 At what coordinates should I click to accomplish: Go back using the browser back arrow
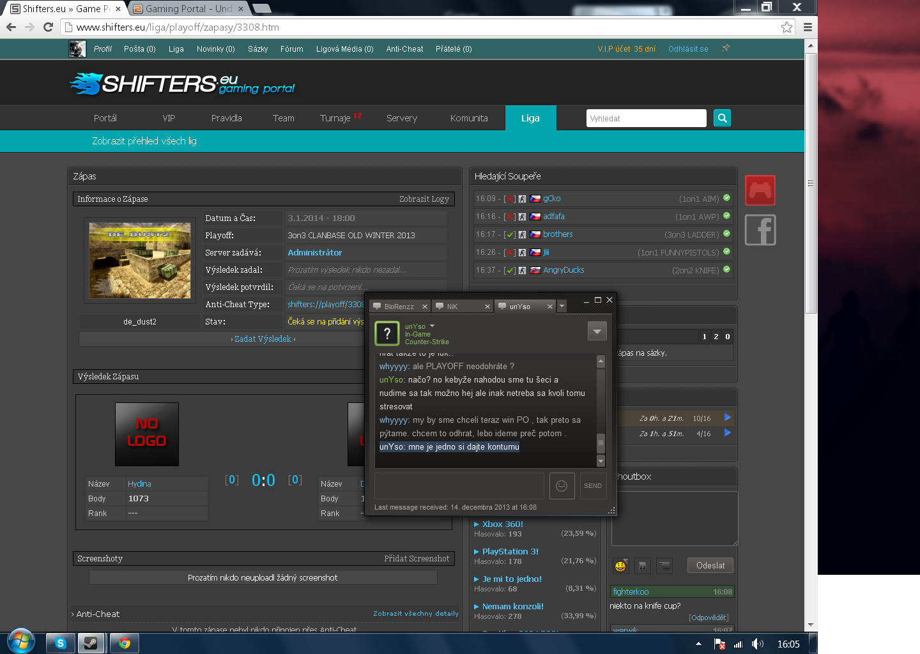coord(11,27)
